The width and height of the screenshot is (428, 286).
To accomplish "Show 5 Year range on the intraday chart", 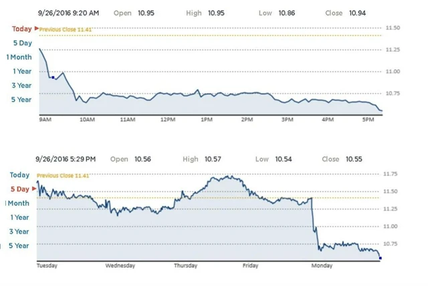I will [x=22, y=99].
